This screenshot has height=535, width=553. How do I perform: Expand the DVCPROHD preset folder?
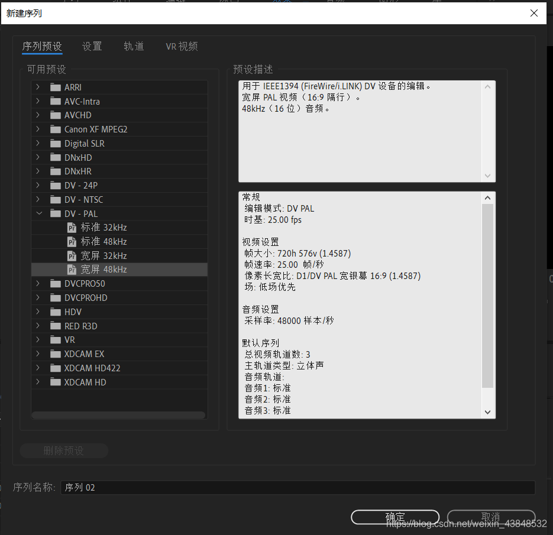point(38,297)
